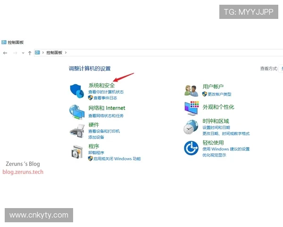Screen dimensions: 283x227
Task: Click 更改日期、时间或数字格式 link
Action: coord(226,133)
